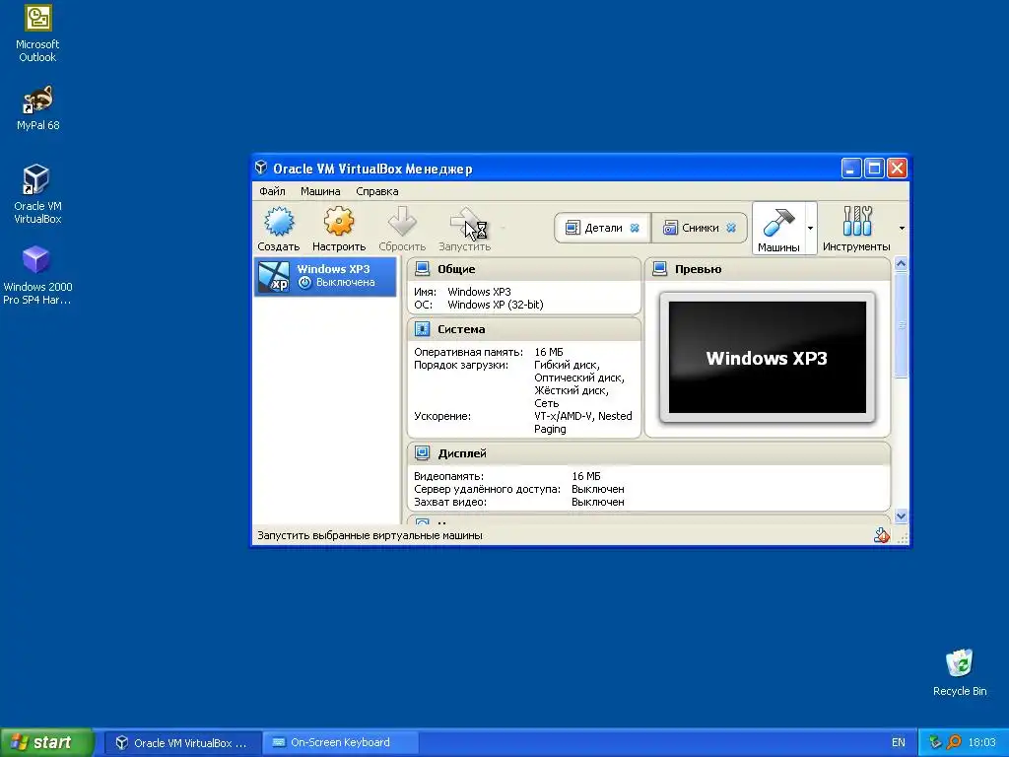Click the Система section header
This screenshot has height=757, width=1009.
[524, 329]
